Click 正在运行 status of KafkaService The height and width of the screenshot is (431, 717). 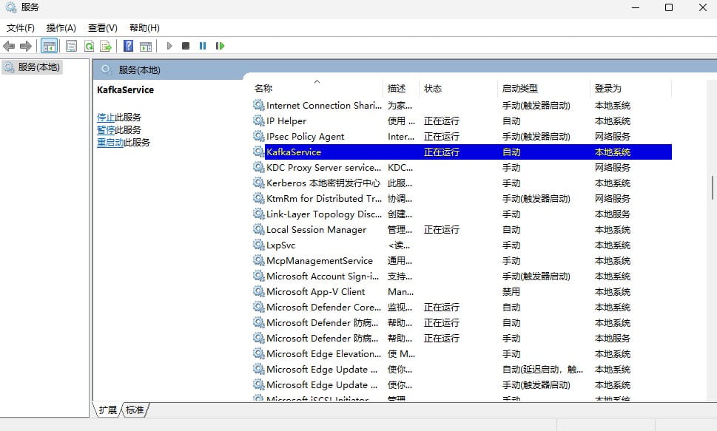(441, 152)
